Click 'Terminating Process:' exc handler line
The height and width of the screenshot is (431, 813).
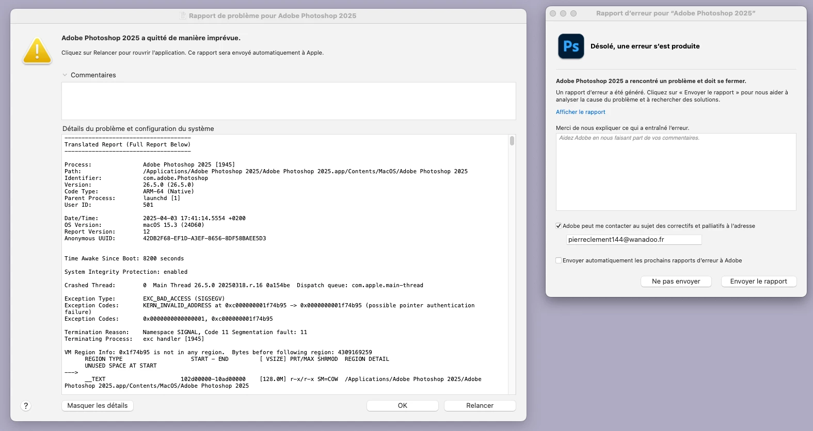134,339
